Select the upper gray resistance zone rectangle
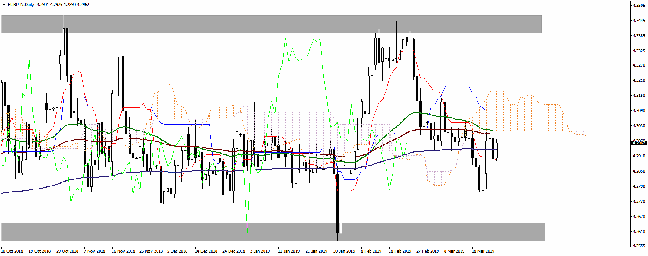The height and width of the screenshot is (256, 648). click(x=271, y=24)
